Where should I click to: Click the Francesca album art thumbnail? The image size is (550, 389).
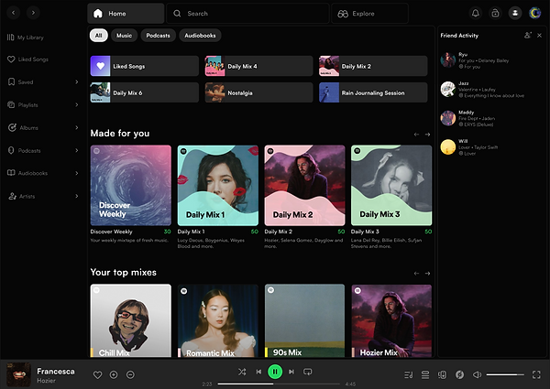coord(19,374)
